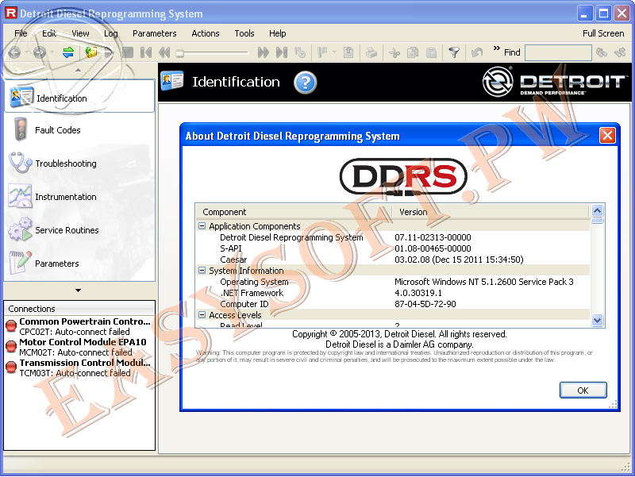Open the Edit menu

49,33
